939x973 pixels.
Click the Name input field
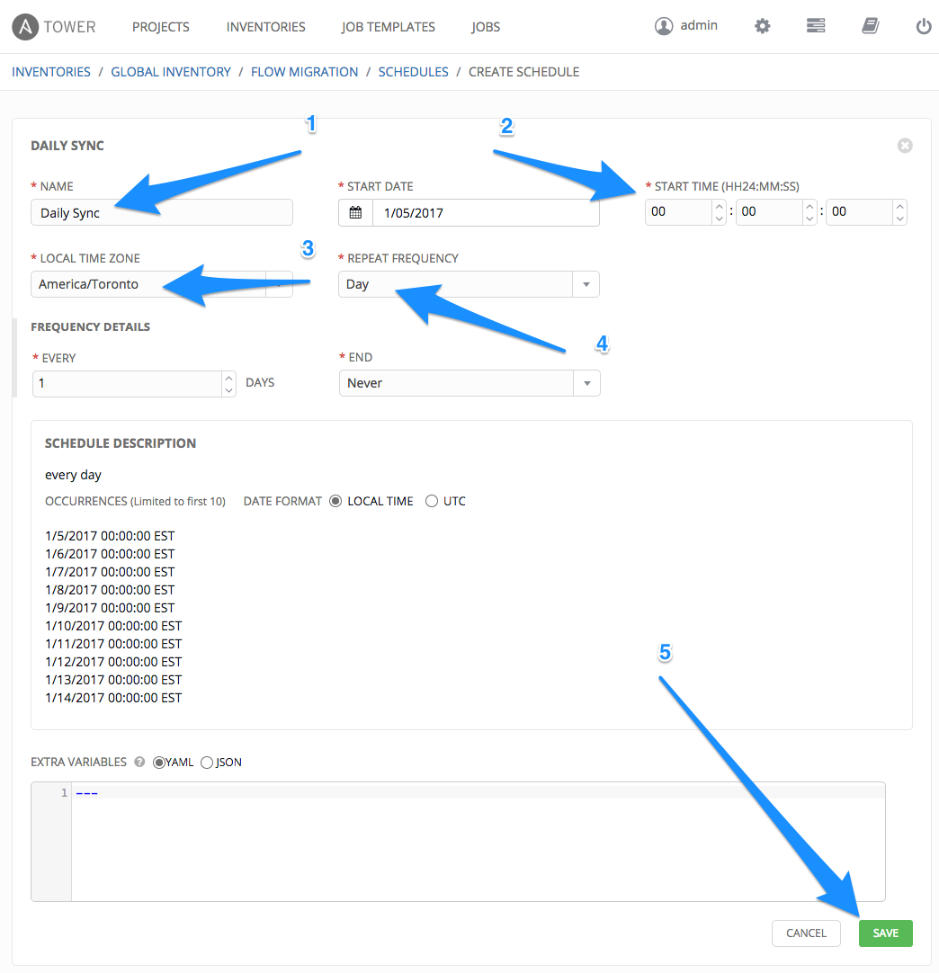[x=162, y=213]
